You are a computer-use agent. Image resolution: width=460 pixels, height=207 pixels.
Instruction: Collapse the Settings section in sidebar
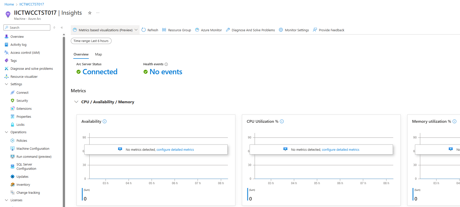7,84
